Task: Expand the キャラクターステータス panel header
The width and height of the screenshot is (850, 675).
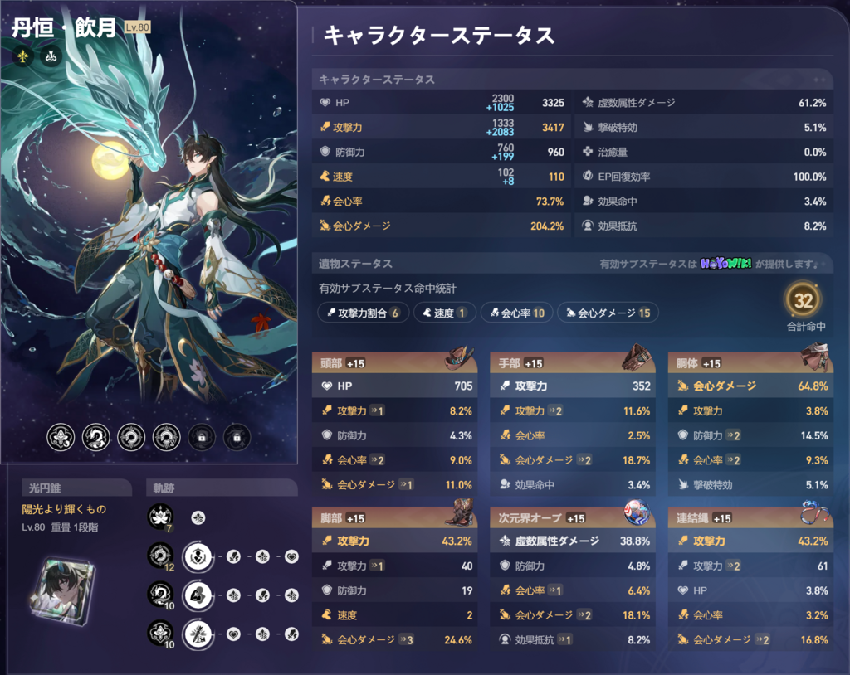Action: pos(573,80)
